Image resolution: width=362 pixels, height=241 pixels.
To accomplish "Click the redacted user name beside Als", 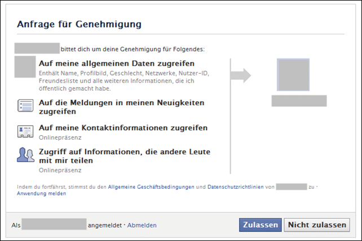I will point(54,224).
